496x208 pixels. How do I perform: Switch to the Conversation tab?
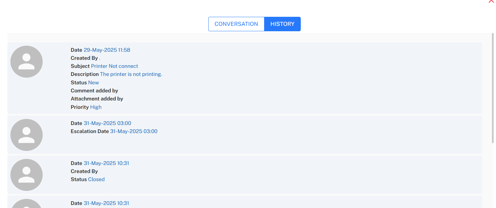pos(236,24)
